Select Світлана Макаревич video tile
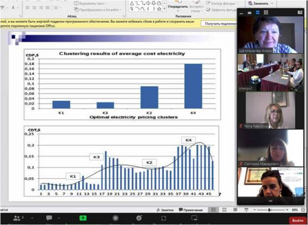 (x=270, y=148)
